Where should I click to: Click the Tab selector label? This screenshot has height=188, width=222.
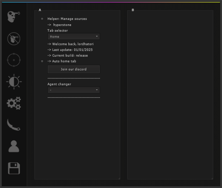click(x=57, y=31)
